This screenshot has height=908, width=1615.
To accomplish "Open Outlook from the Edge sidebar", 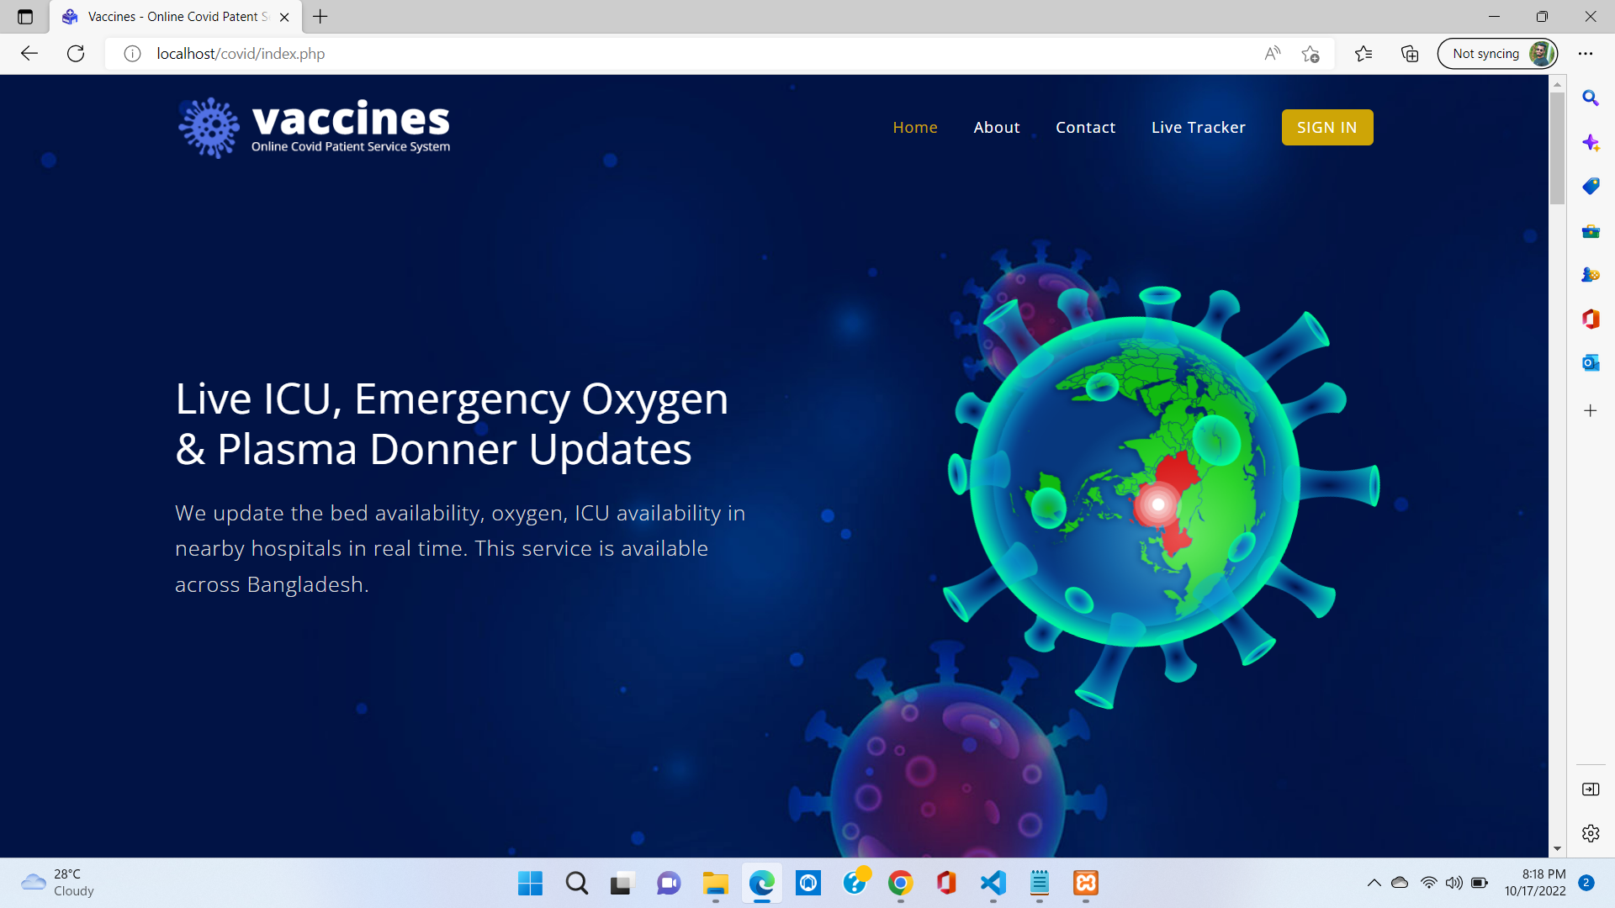I will [1590, 363].
